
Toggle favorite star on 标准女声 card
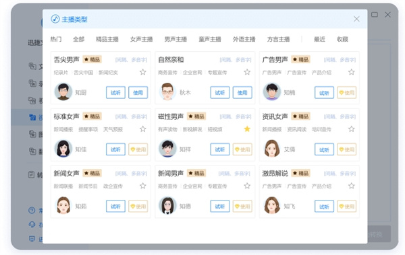pyautogui.click(x=143, y=129)
